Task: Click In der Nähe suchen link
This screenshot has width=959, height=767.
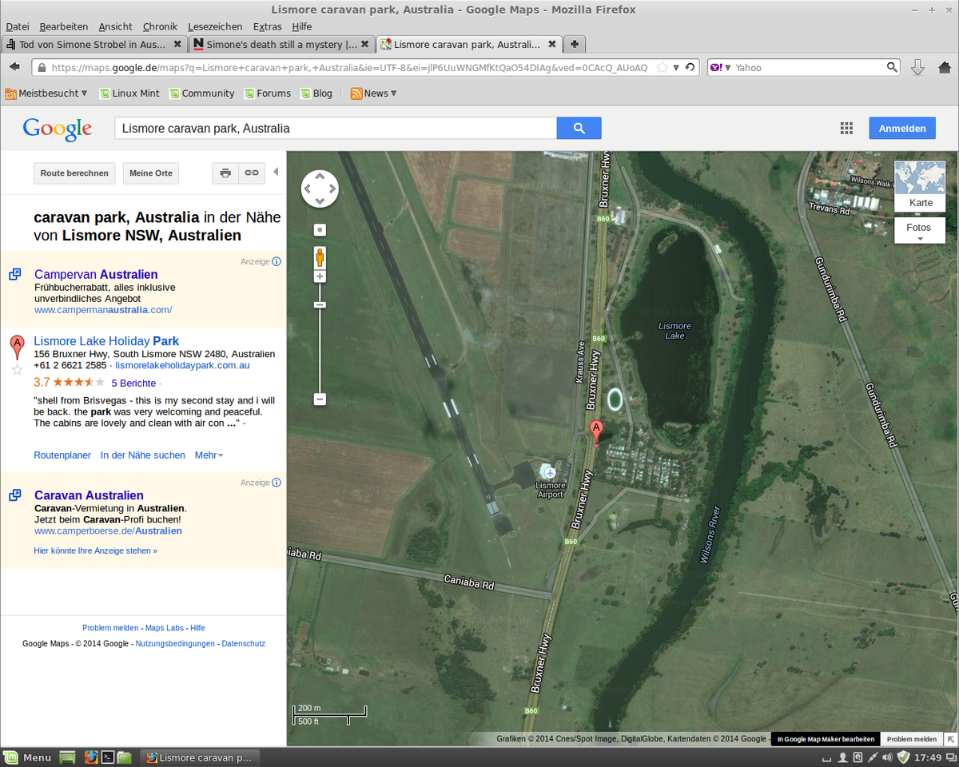Action: [142, 455]
